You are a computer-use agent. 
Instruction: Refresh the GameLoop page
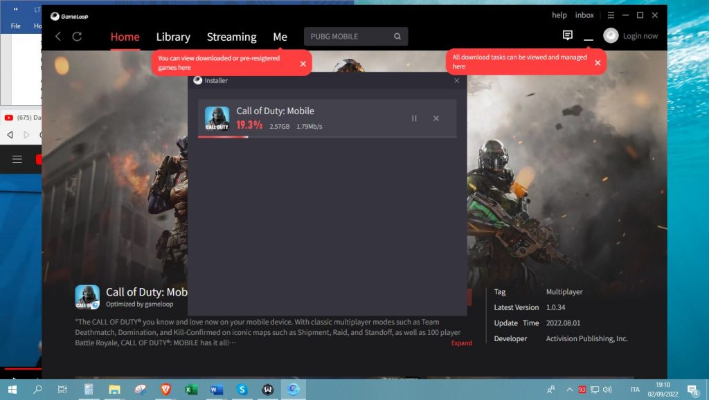tap(77, 37)
